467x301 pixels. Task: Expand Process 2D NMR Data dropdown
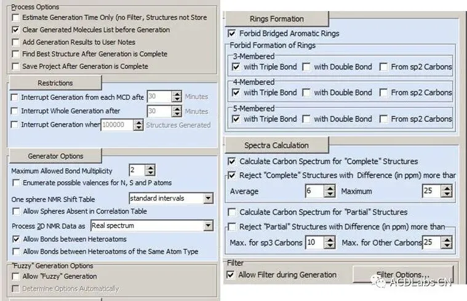point(208,226)
